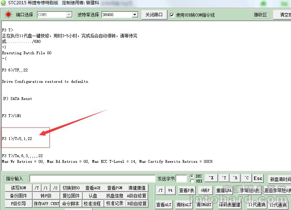The width and height of the screenshot is (291, 210).
Task: Click the 清SMART button
Action: coord(204,205)
